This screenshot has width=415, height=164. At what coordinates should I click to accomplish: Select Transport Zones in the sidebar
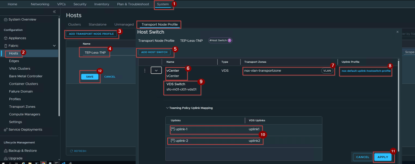click(22, 106)
